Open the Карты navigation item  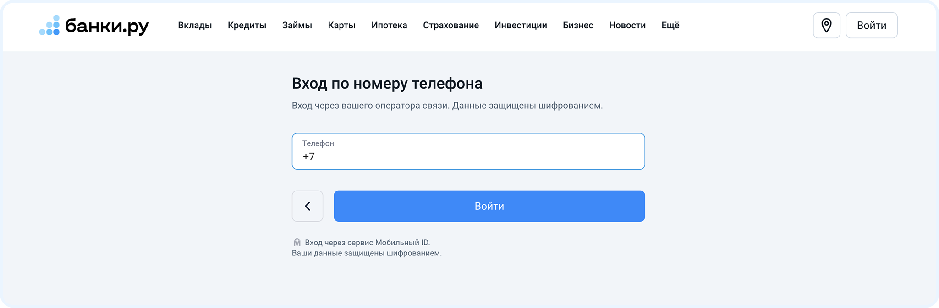click(341, 25)
